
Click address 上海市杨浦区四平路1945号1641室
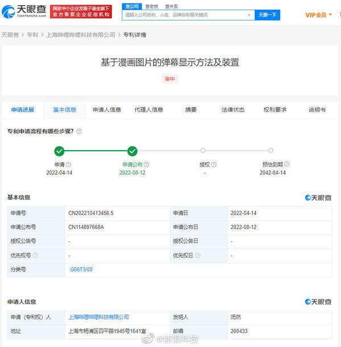[x=107, y=331]
